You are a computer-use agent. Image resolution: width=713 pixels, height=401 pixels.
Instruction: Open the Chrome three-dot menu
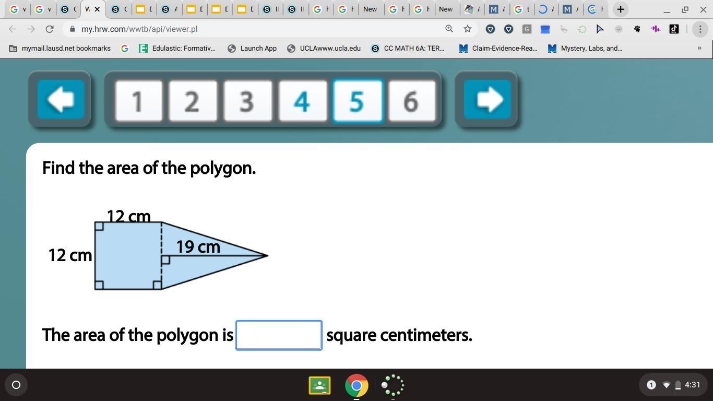(700, 29)
